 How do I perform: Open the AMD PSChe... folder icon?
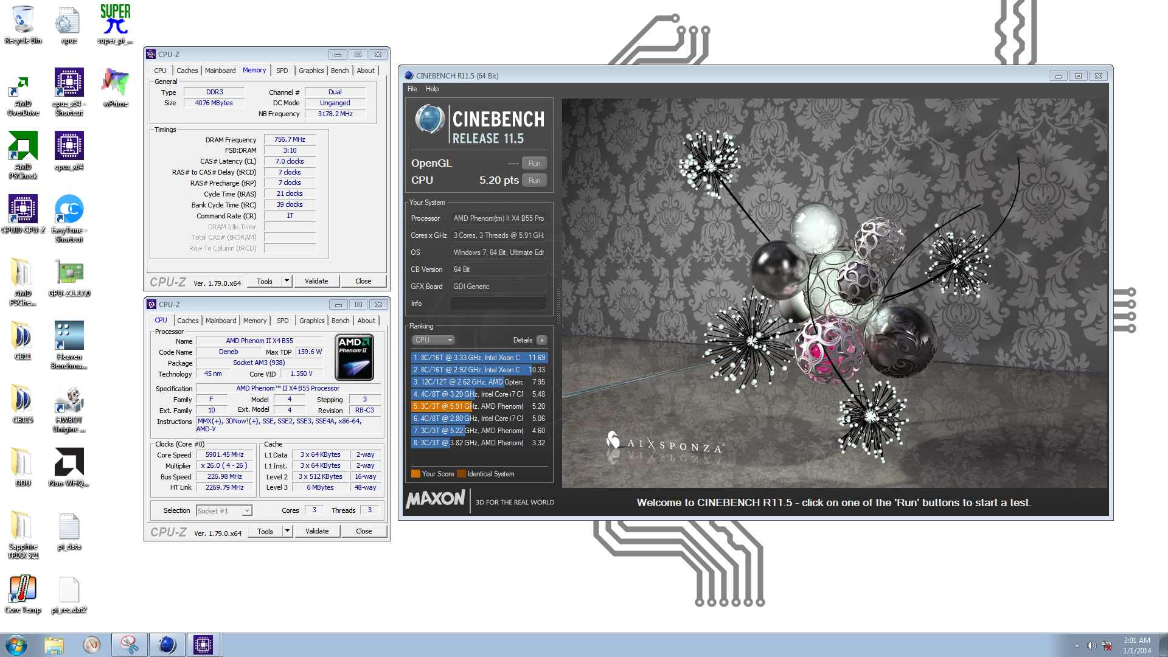click(23, 281)
